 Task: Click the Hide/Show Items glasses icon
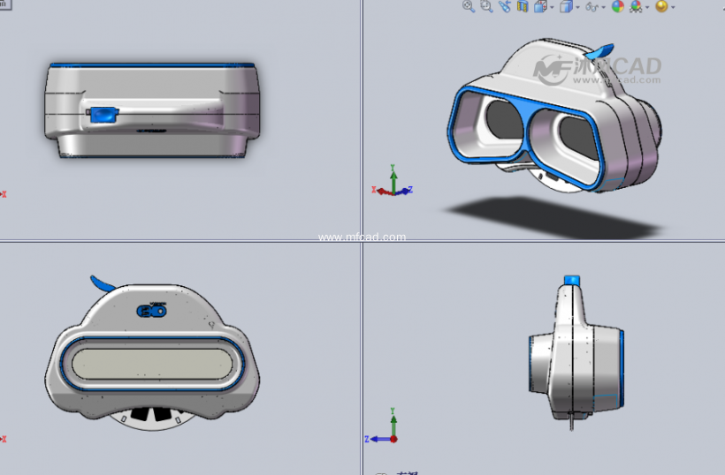[591, 7]
